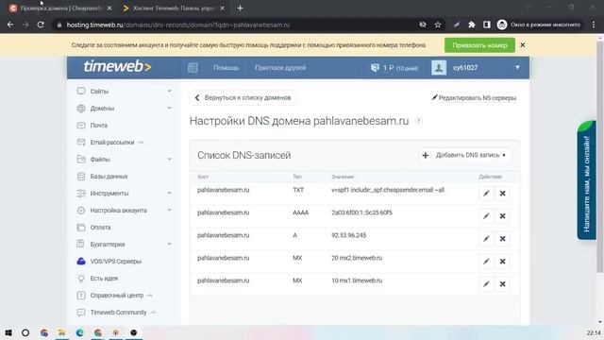
Task: Click the green Привязать номер button
Action: [479, 45]
